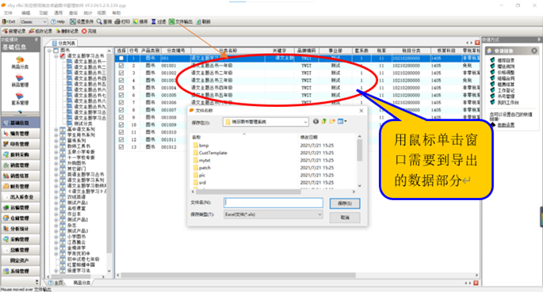Screen dimensions: 543x292
Task: Click the 文件名 input field
Action: [x=273, y=203]
